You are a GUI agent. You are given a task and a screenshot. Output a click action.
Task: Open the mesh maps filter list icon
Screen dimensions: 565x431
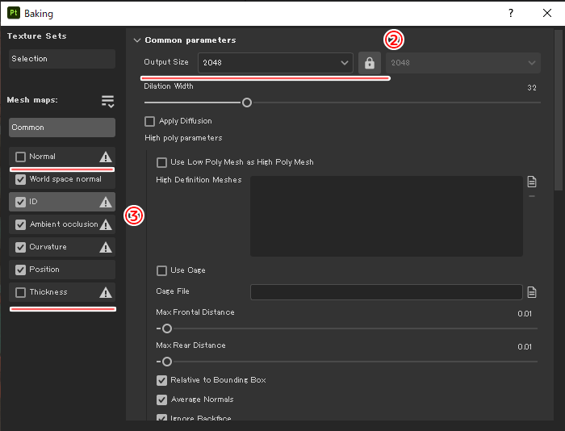tap(107, 101)
